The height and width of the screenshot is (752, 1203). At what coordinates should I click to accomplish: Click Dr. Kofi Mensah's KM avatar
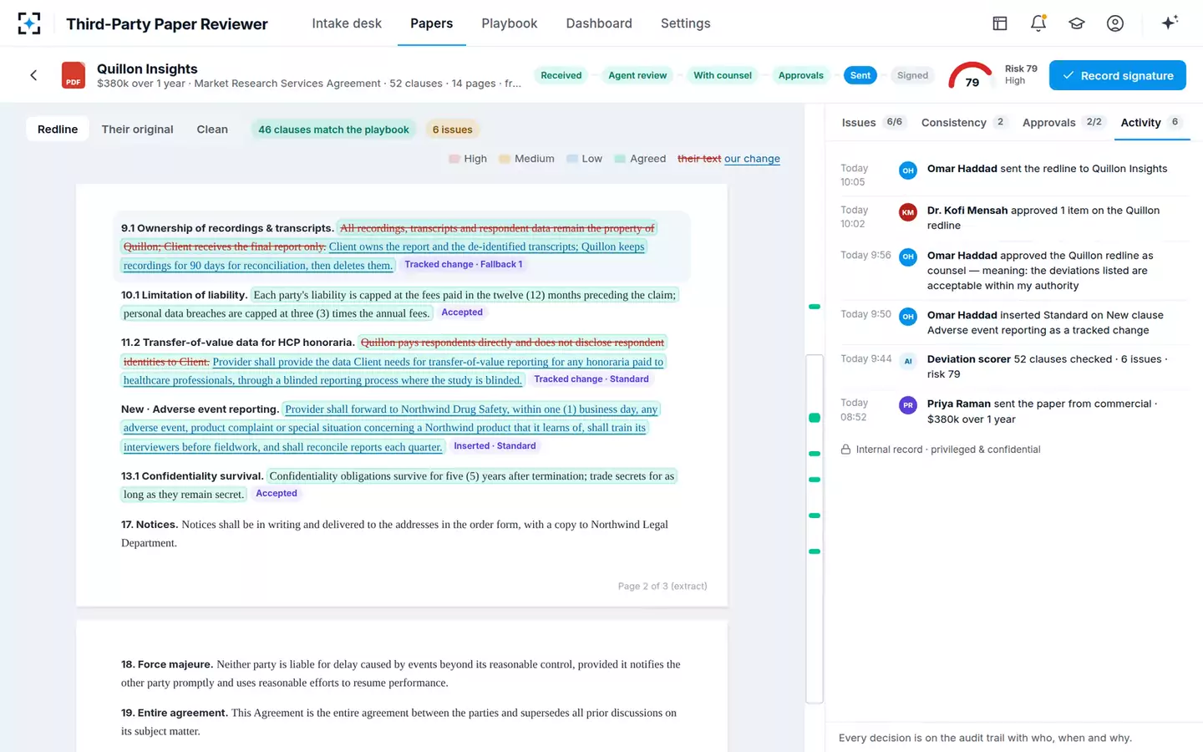[908, 212]
